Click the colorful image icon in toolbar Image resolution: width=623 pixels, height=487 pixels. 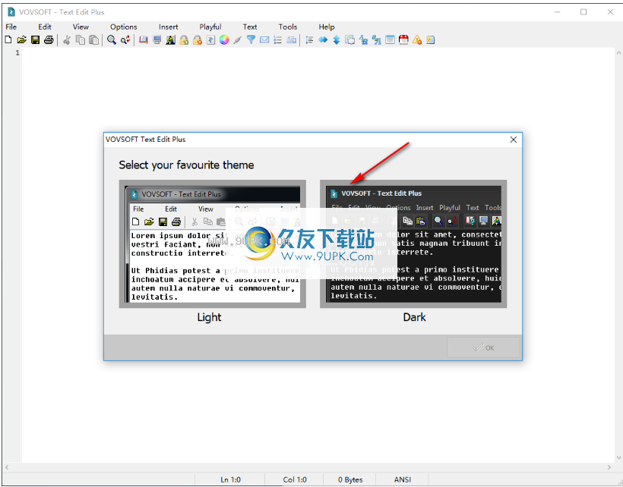170,39
